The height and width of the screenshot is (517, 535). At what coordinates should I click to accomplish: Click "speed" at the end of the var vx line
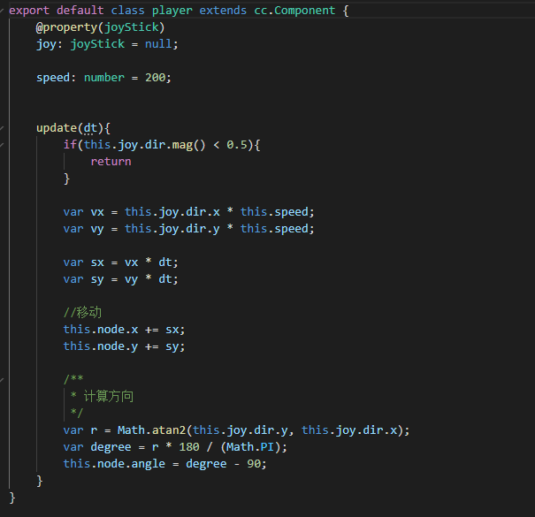292,212
